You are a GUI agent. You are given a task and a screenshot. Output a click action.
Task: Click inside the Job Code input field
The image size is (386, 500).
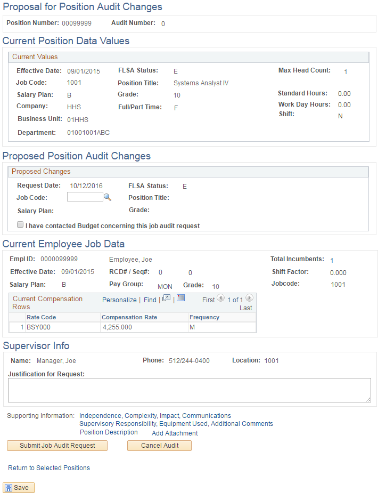(x=85, y=197)
